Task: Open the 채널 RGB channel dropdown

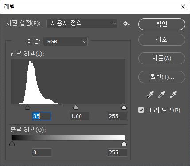Action: (x=65, y=42)
